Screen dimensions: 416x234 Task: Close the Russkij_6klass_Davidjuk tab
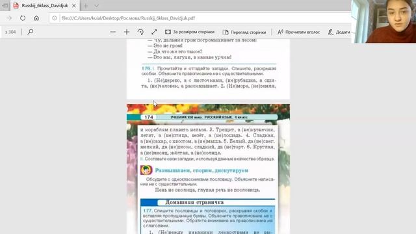[74, 6]
